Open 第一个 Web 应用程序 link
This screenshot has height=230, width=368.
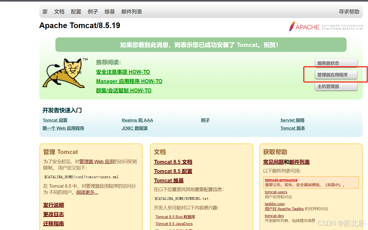[x=63, y=128]
